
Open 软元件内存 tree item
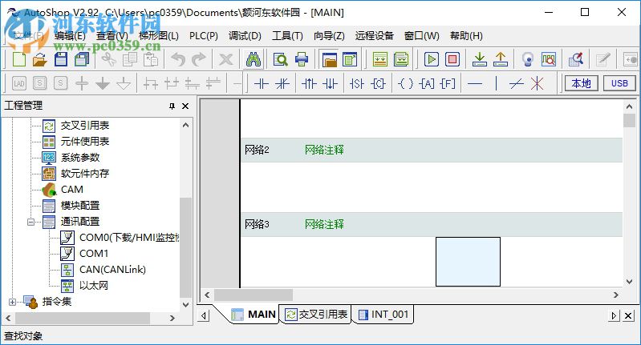[84, 174]
